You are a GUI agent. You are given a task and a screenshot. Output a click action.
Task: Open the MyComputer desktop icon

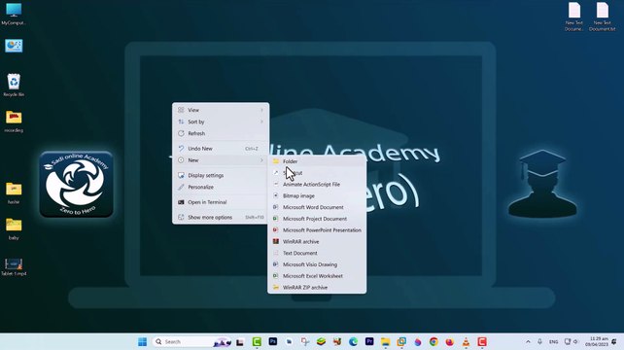tap(14, 15)
